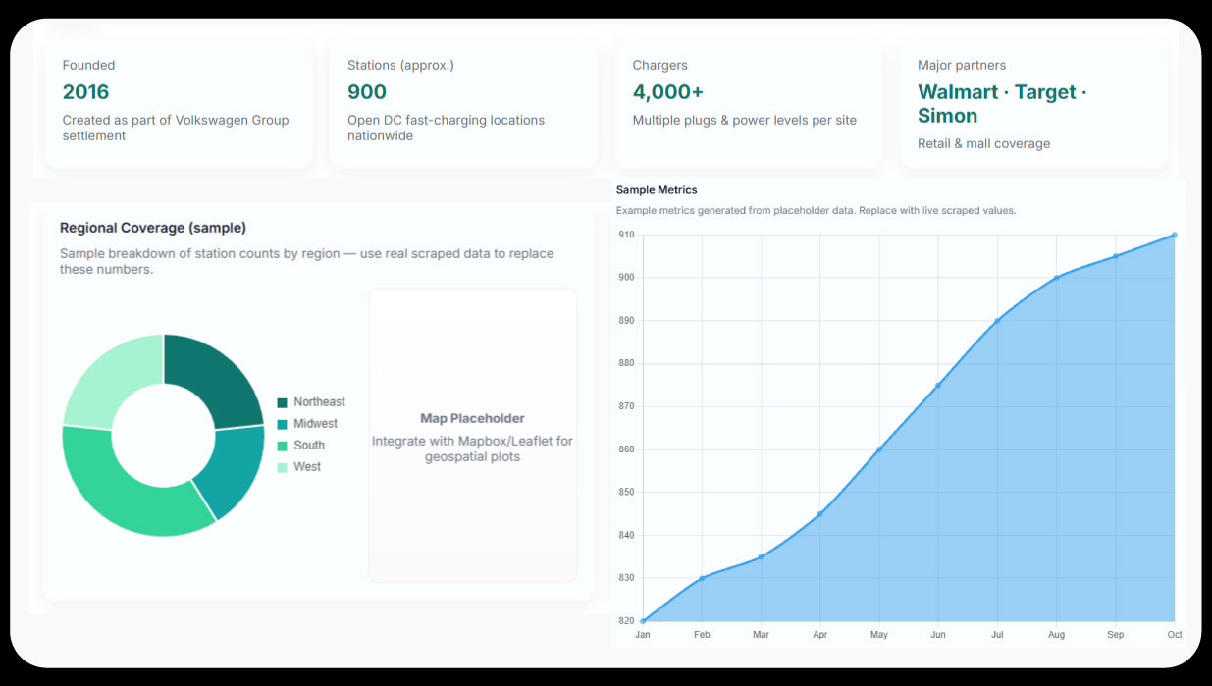Click the Sample Metrics heading
The image size is (1212, 686).
(x=657, y=189)
